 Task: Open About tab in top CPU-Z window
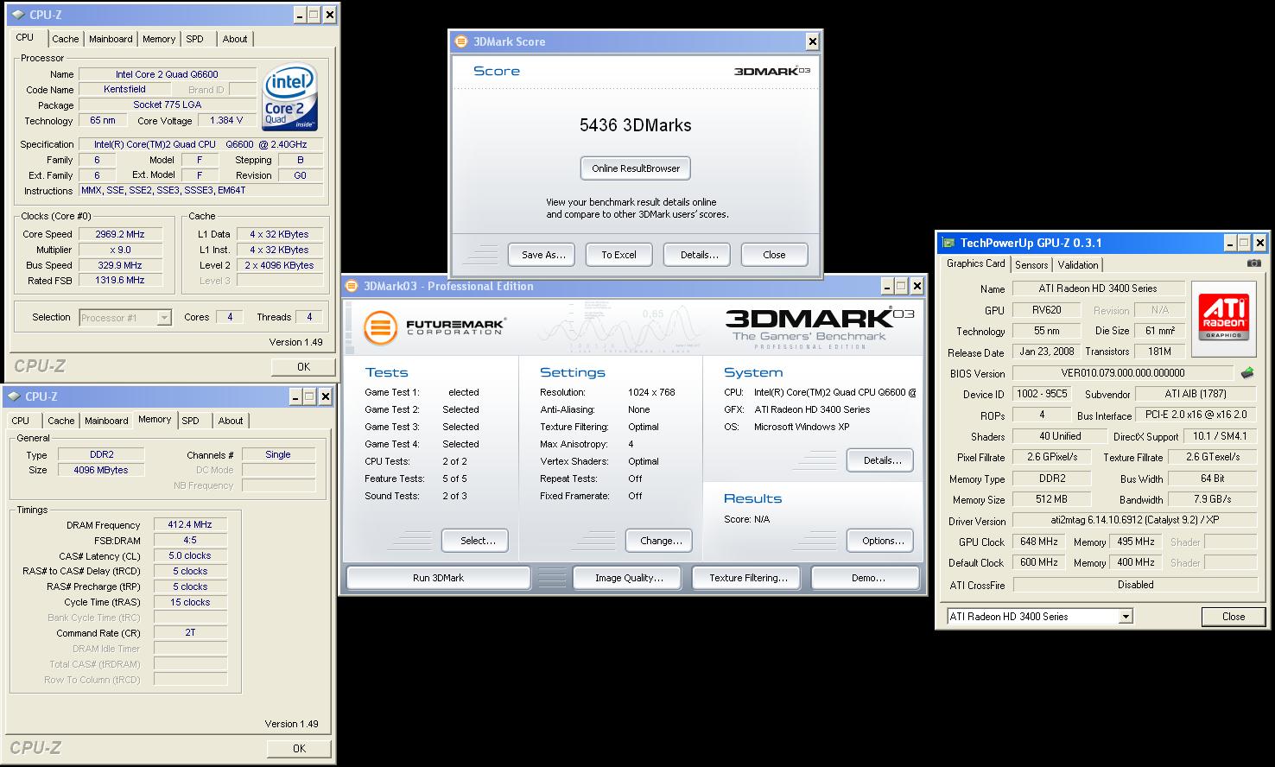[234, 39]
